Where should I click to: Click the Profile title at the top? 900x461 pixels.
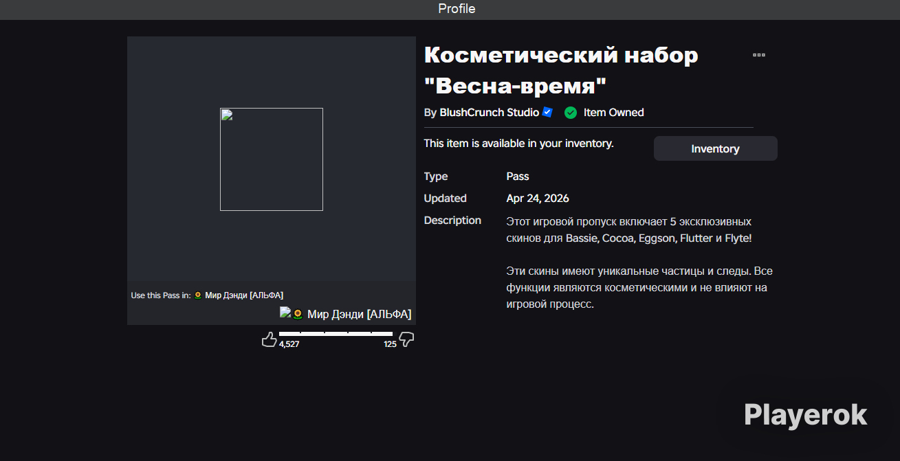[457, 9]
